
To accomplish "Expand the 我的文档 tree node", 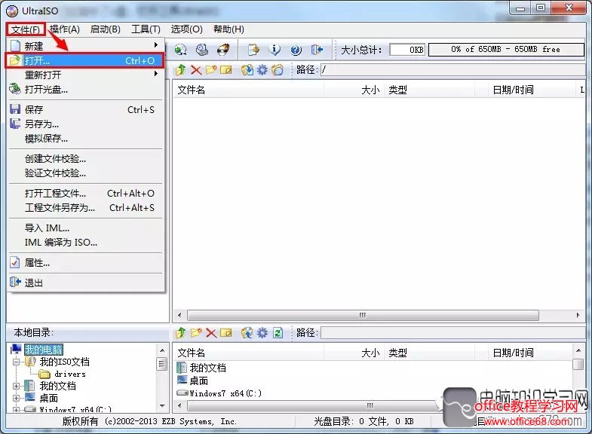I will pyautogui.click(x=17, y=386).
